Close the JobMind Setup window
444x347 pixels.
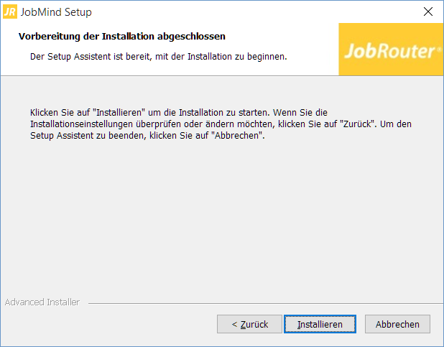coord(428,11)
